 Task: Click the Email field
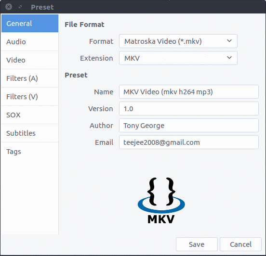pyautogui.click(x=189, y=142)
